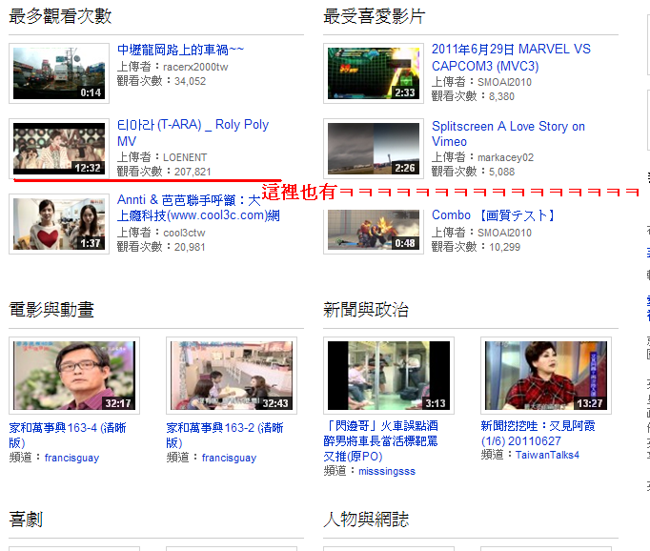Select uploader SMOAI2010 under MARVEL VS CAPCOM3
Image resolution: width=650 pixels, height=551 pixels.
(504, 82)
